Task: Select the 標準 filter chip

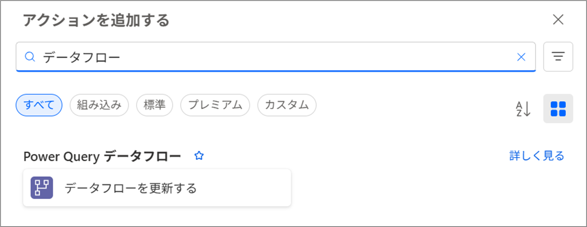Action: 154,105
